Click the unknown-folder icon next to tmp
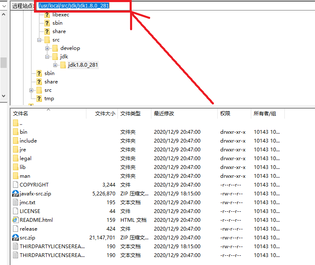315x265 pixels. (x=39, y=99)
